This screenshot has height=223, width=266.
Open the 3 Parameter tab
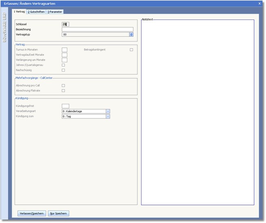55,12
